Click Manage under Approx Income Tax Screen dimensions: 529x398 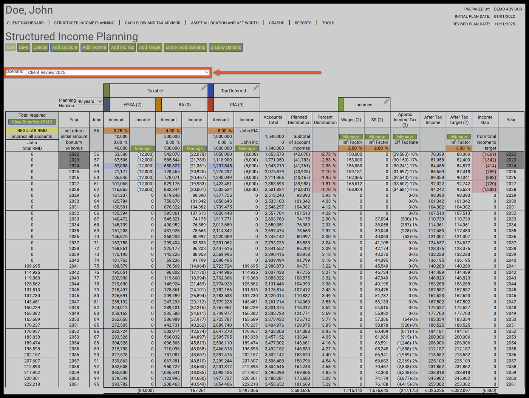click(405, 137)
